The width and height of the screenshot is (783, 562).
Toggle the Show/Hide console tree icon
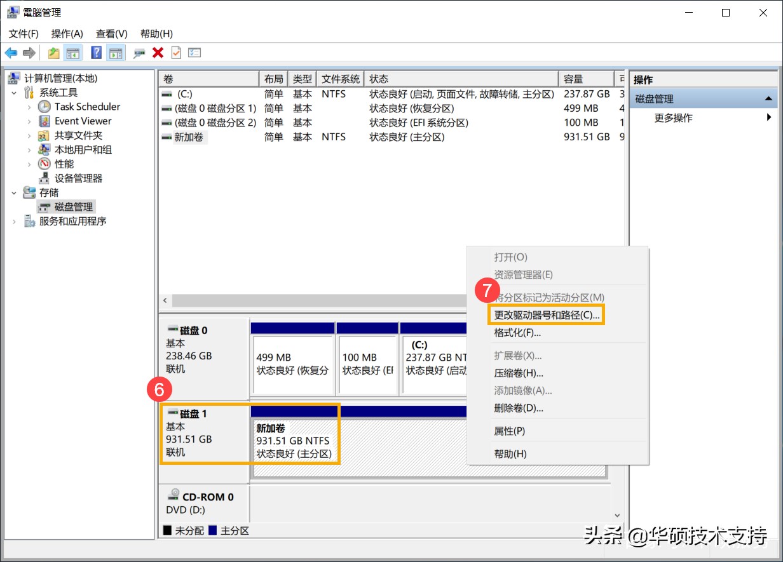pos(73,53)
